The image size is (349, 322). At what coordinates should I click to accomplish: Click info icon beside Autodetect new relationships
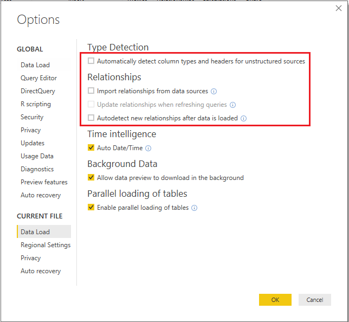click(243, 119)
